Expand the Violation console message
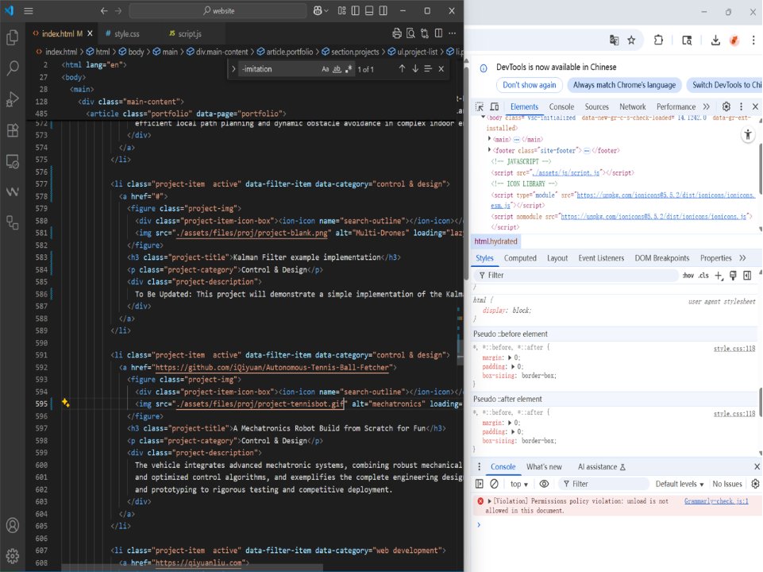763x572 pixels. [490, 501]
